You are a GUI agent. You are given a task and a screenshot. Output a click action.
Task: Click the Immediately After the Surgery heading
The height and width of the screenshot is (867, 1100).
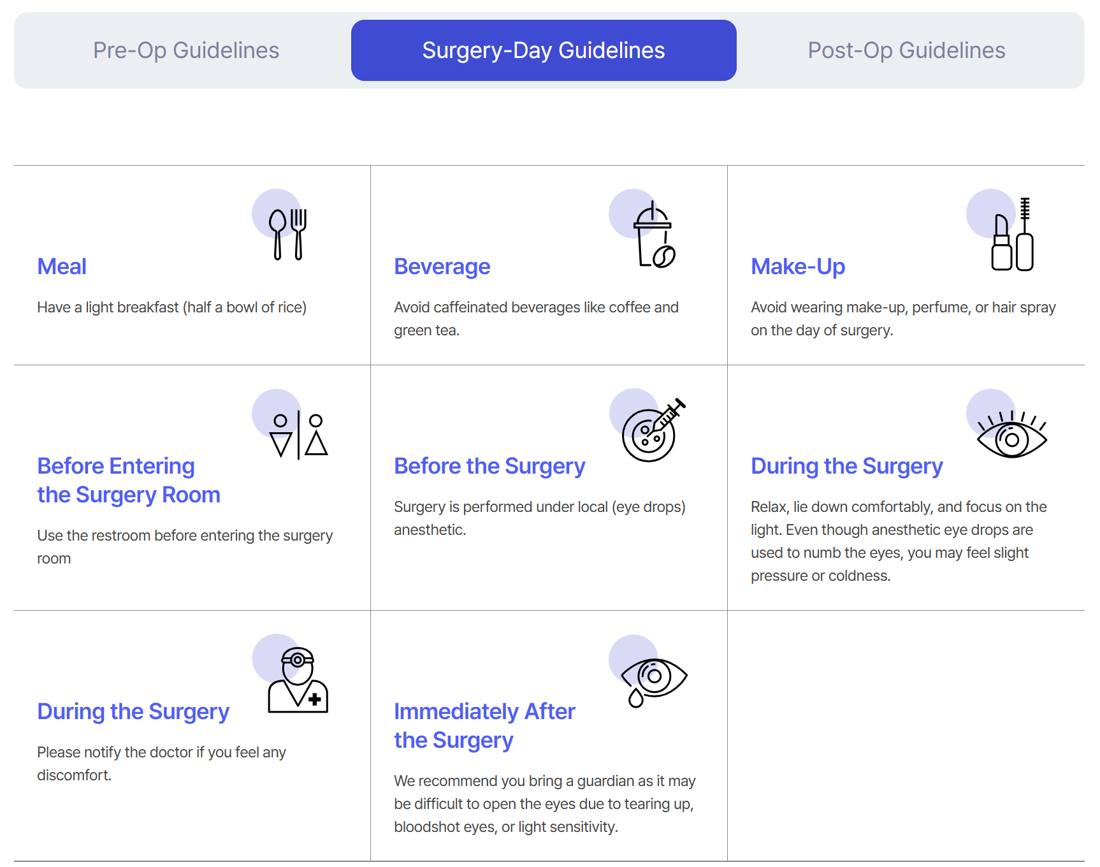[484, 725]
